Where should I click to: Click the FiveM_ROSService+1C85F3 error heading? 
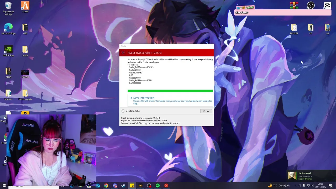[x=144, y=53]
